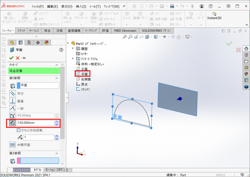
Task: Select the Coincident (一致) constraint icon
Action: [x=12, y=108]
